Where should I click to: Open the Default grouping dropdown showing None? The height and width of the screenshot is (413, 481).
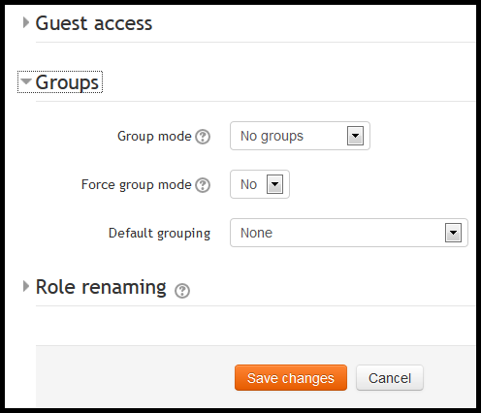(349, 233)
